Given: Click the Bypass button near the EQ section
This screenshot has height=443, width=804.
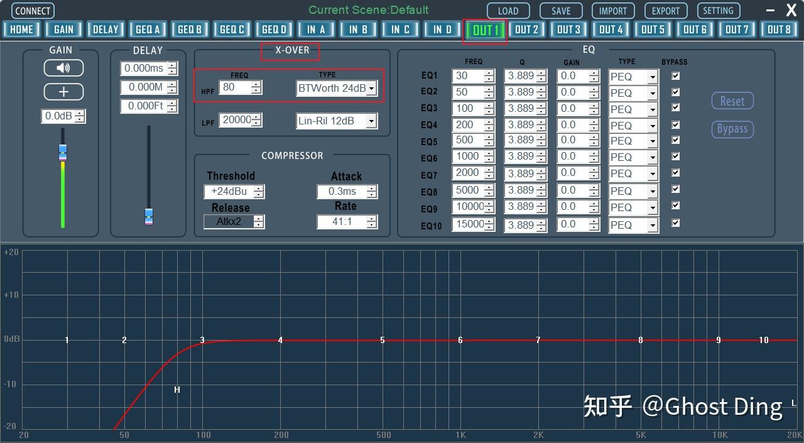Looking at the screenshot, I should click(732, 129).
